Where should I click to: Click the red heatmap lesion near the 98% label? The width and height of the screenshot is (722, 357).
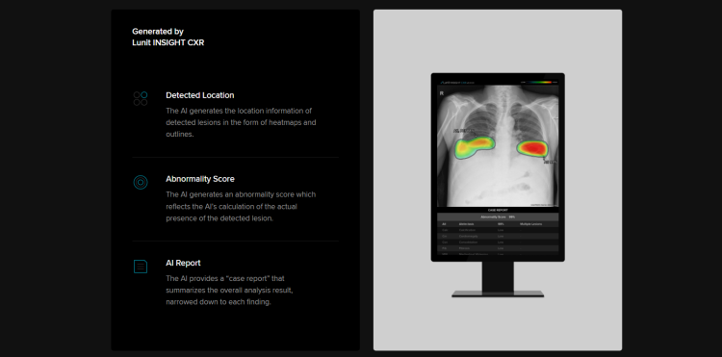click(532, 148)
